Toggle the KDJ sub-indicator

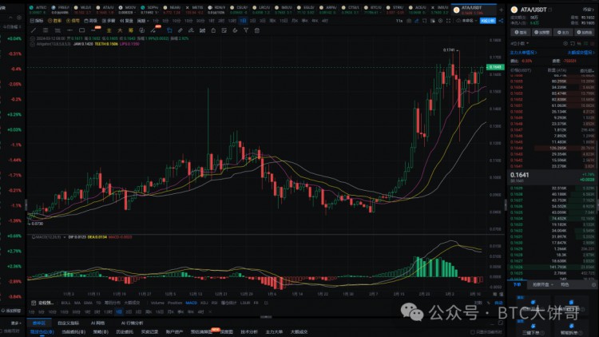tap(204, 303)
